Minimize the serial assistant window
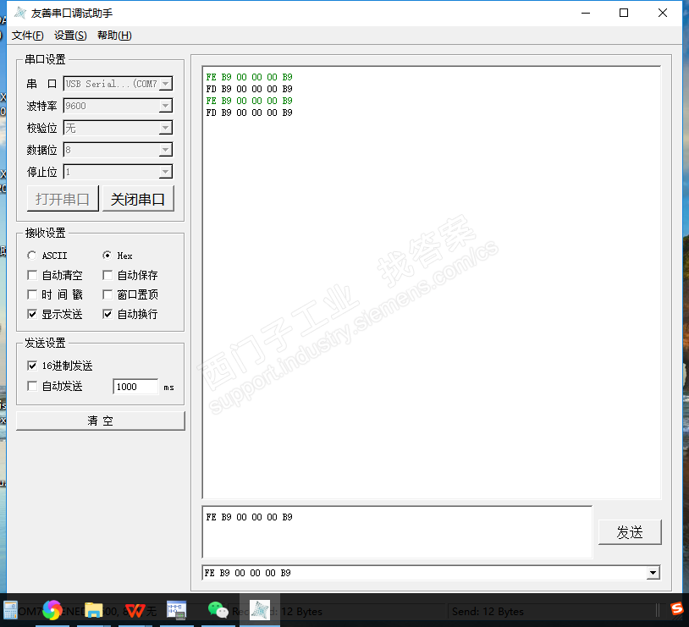Image resolution: width=689 pixels, height=627 pixels. coord(585,14)
